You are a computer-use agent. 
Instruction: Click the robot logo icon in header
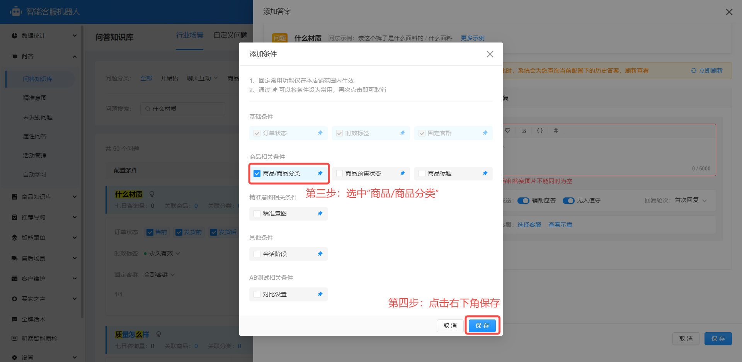pyautogui.click(x=16, y=12)
